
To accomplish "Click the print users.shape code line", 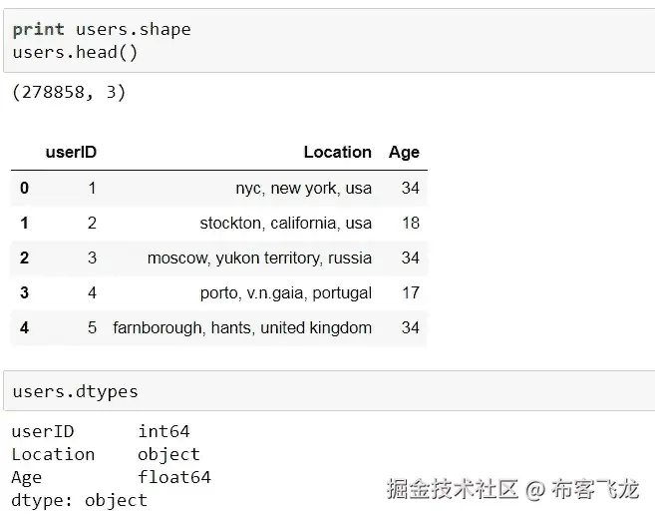I will coord(102,30).
